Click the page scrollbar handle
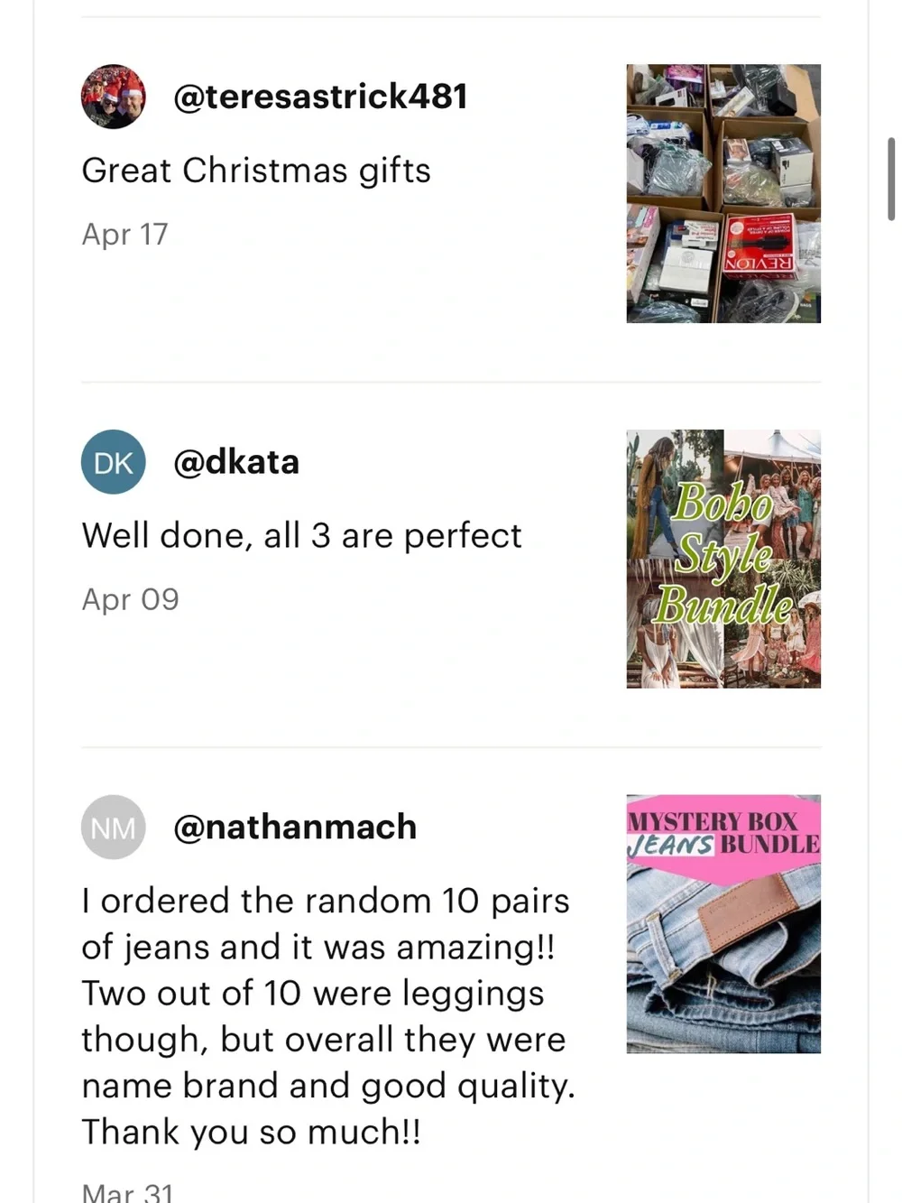 tap(891, 179)
